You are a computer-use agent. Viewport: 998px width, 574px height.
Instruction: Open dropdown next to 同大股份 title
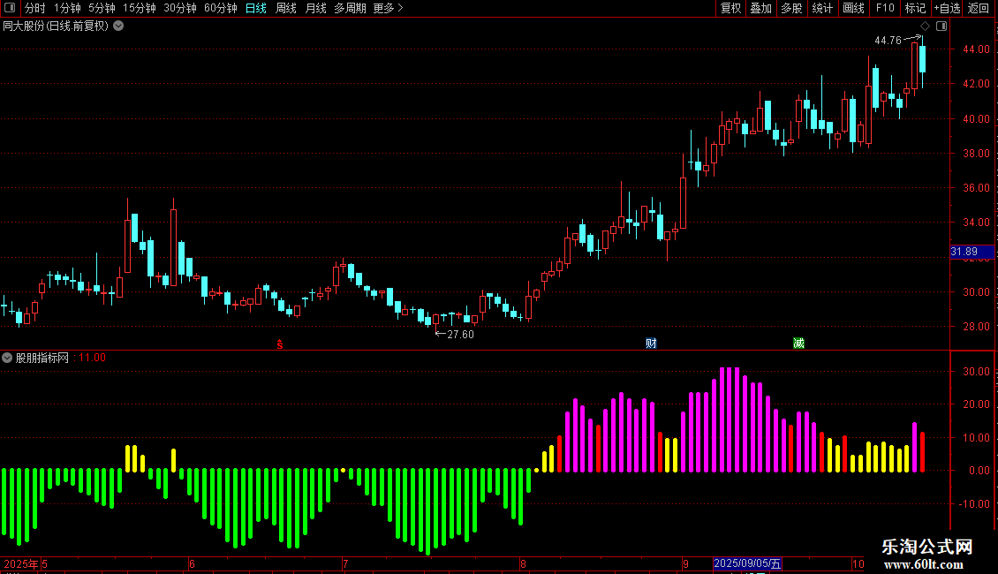tap(118, 26)
